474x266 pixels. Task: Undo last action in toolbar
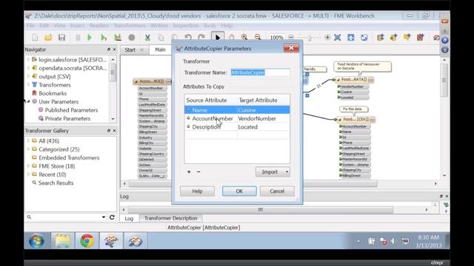188,38
